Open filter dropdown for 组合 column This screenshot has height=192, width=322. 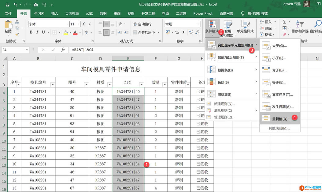coord(142,84)
